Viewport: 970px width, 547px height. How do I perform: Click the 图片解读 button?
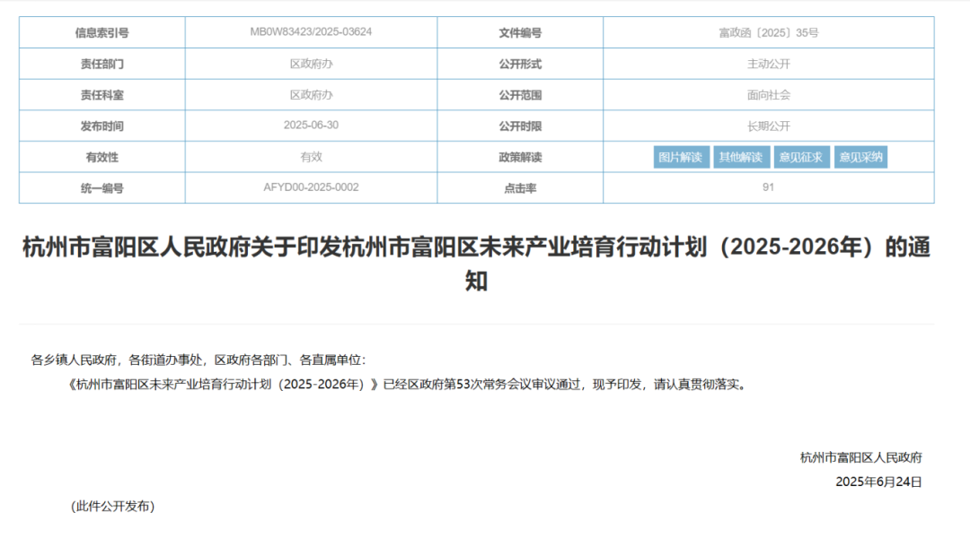point(680,158)
